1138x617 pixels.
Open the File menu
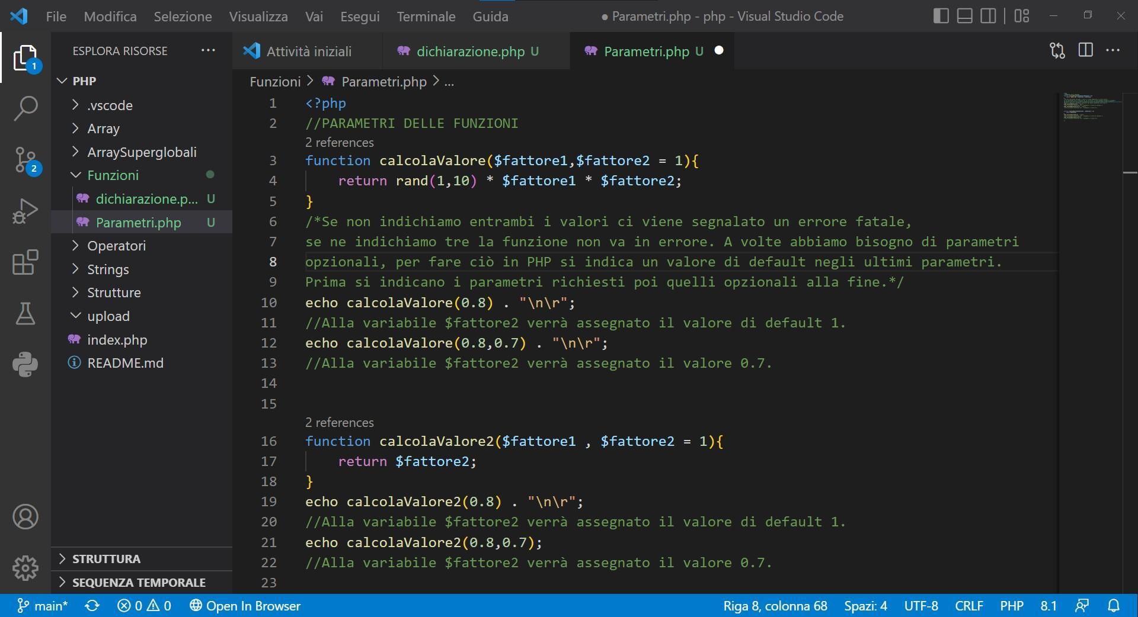coord(56,17)
